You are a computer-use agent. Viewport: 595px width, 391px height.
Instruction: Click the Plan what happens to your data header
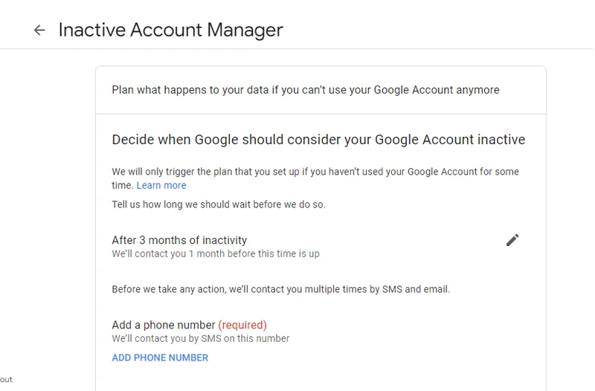306,90
